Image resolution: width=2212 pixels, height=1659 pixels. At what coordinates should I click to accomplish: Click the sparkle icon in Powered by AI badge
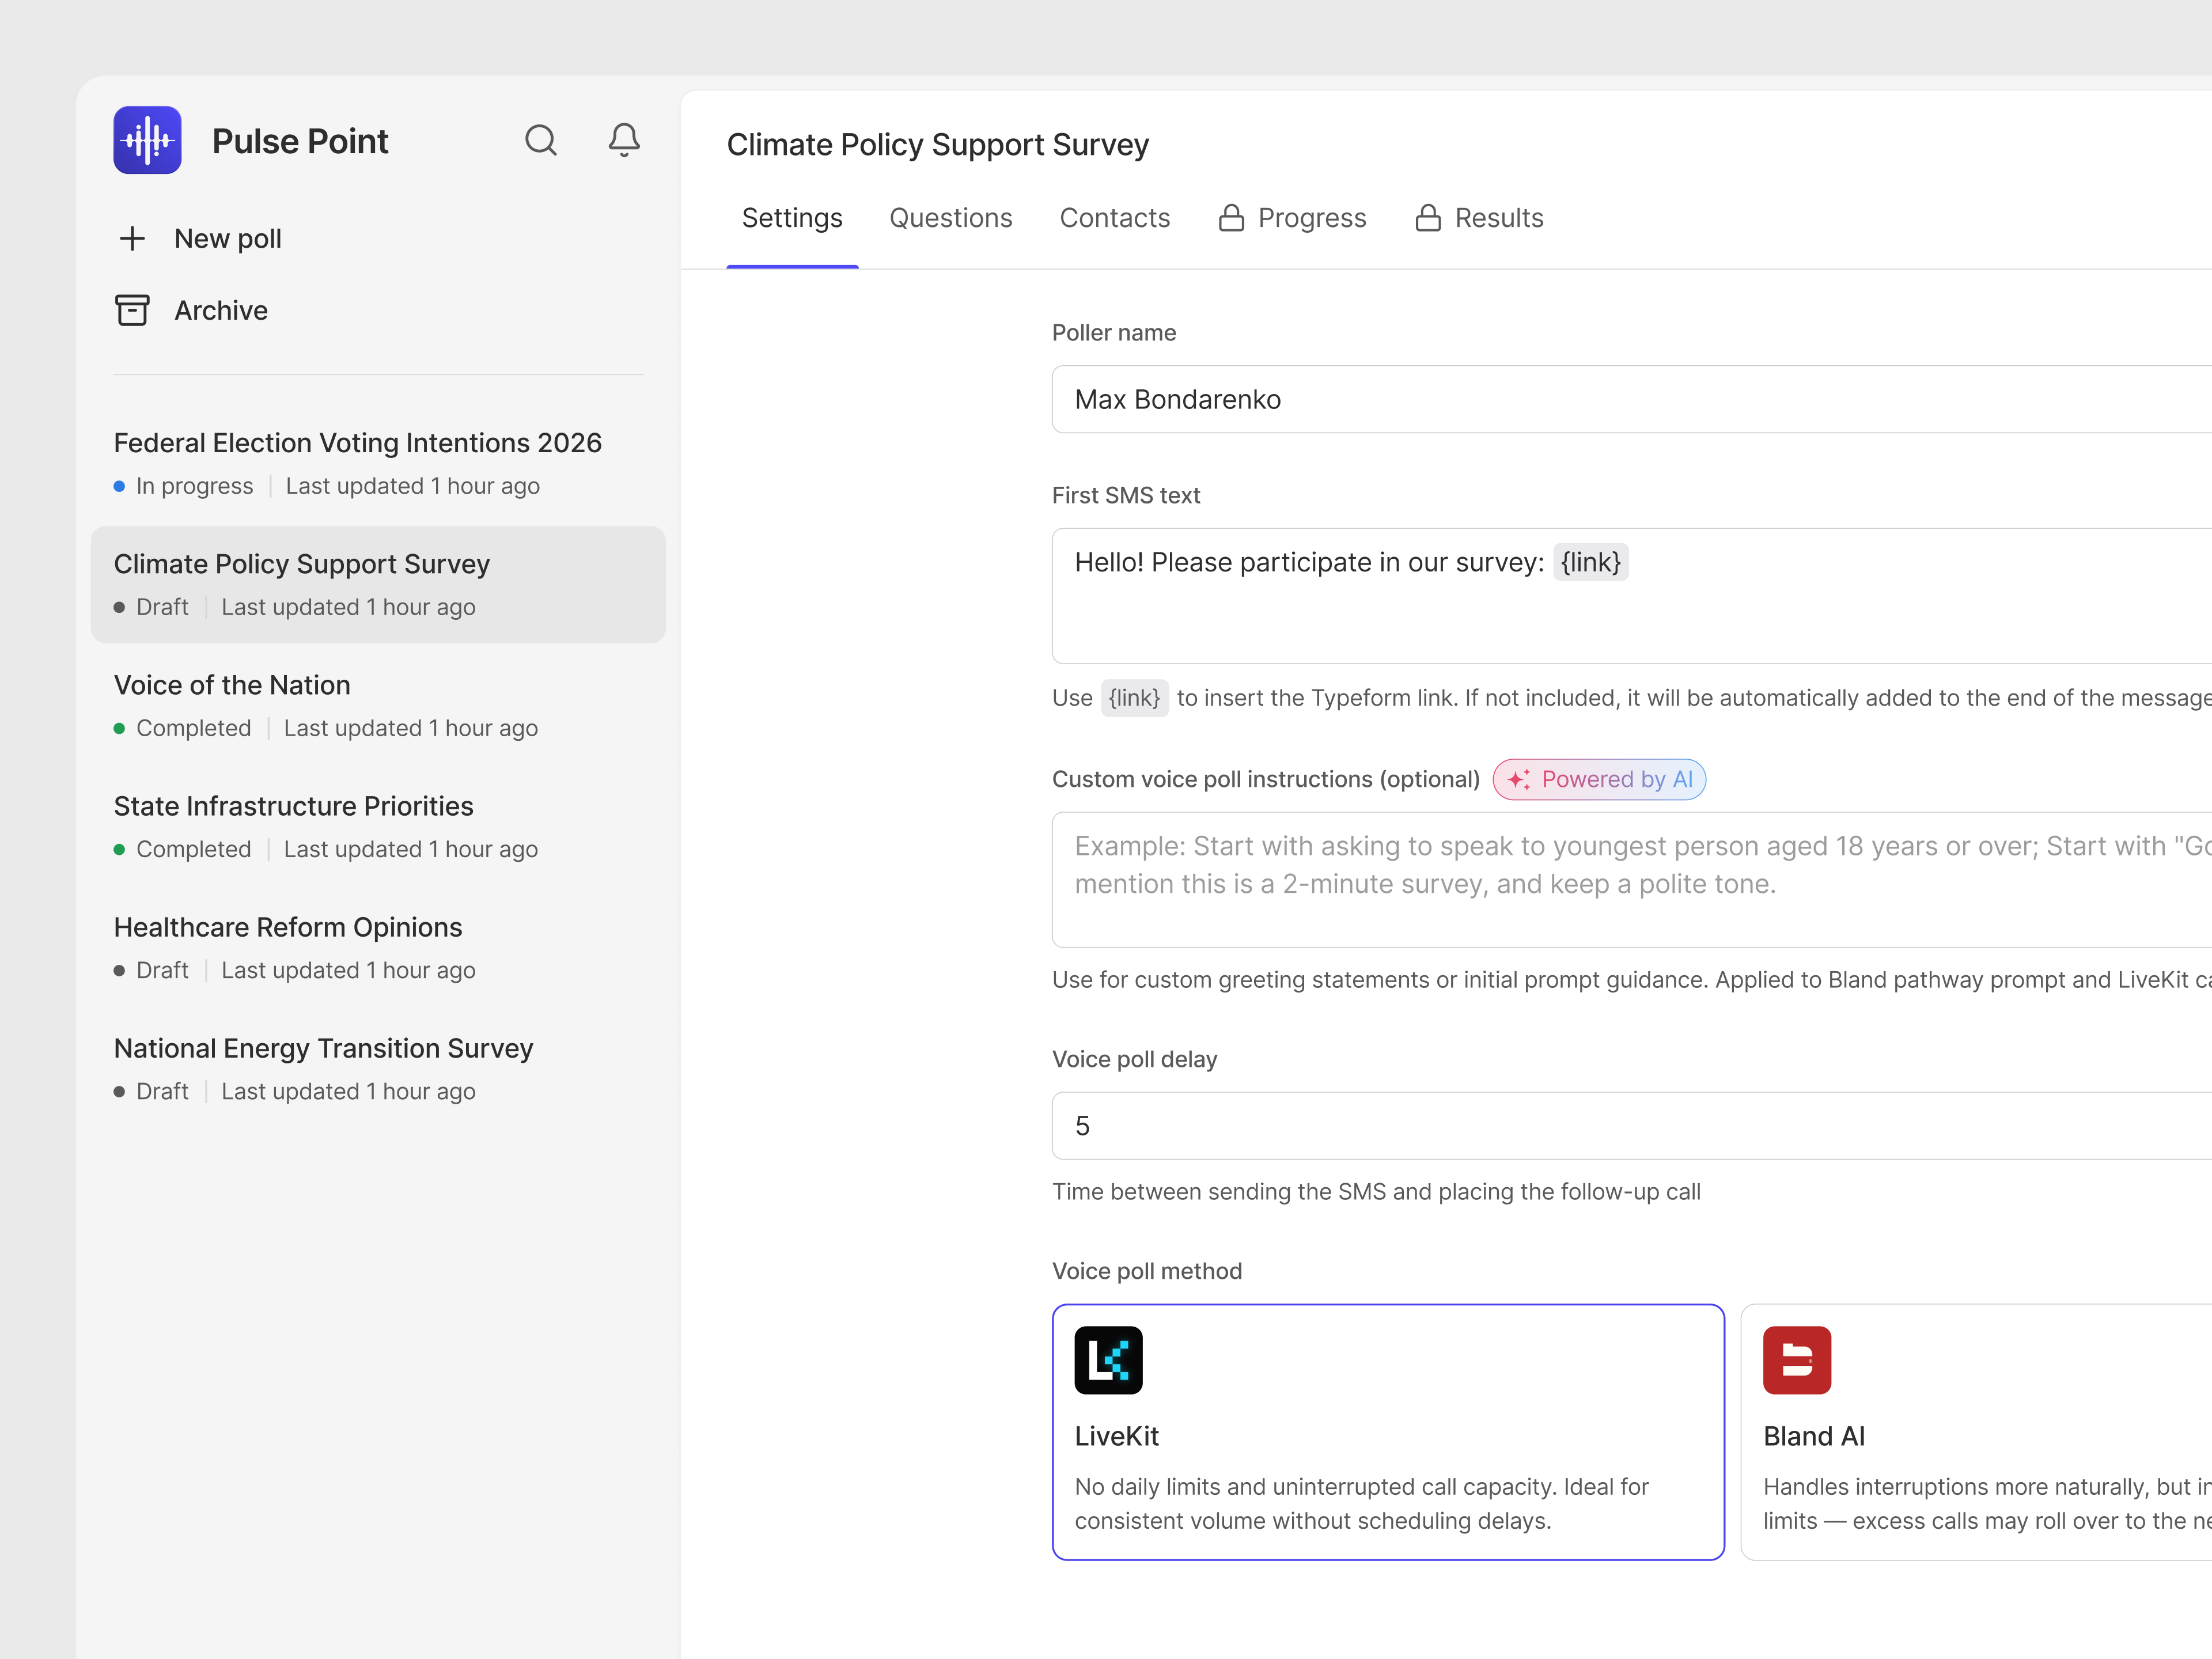pyautogui.click(x=1519, y=779)
